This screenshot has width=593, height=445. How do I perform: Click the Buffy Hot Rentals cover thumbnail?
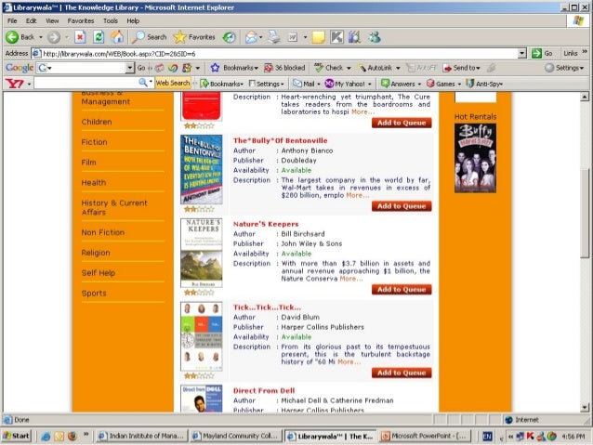point(475,158)
